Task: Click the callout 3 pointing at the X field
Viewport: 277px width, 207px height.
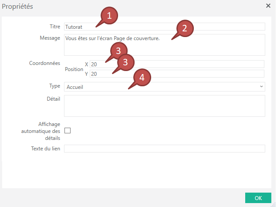Action: [x=118, y=50]
